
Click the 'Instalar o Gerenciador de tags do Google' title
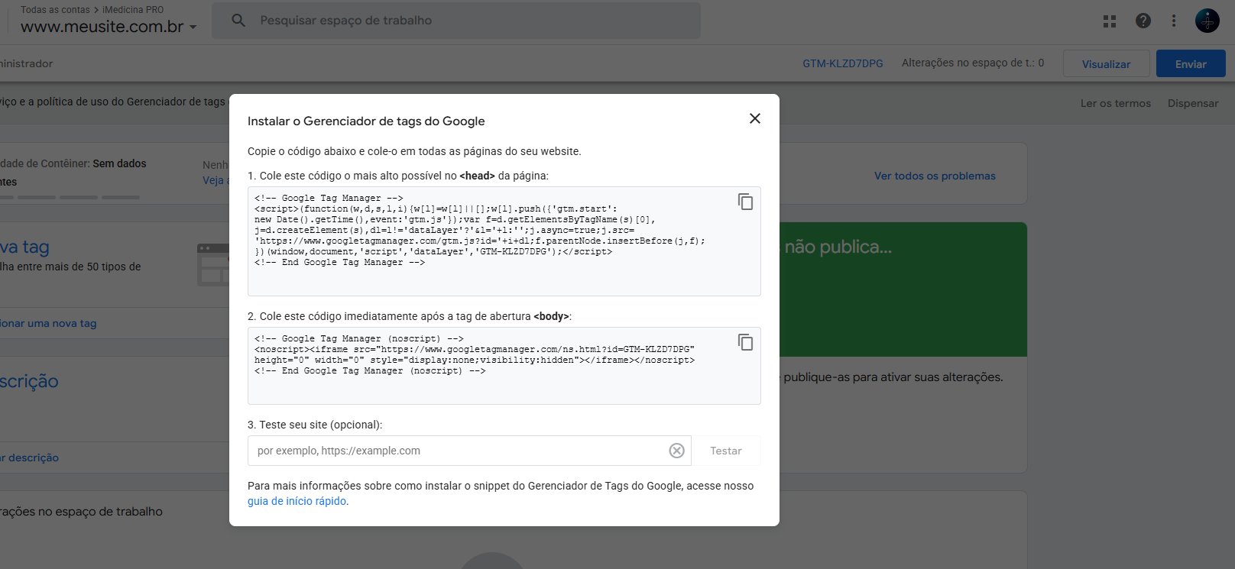(x=366, y=121)
